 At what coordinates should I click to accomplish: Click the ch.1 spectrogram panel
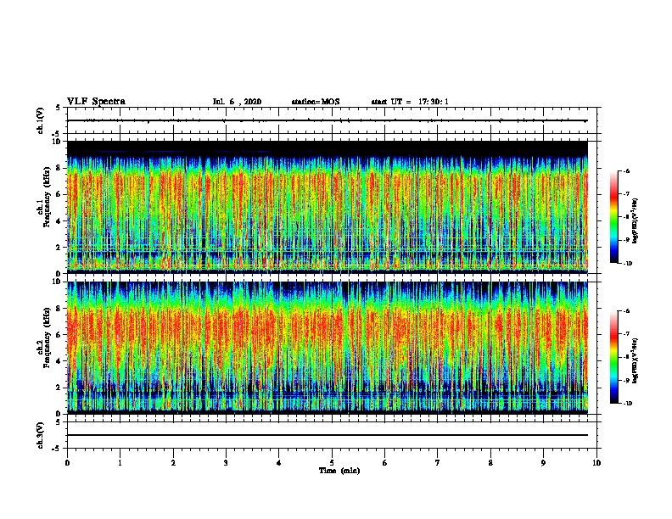(328, 207)
